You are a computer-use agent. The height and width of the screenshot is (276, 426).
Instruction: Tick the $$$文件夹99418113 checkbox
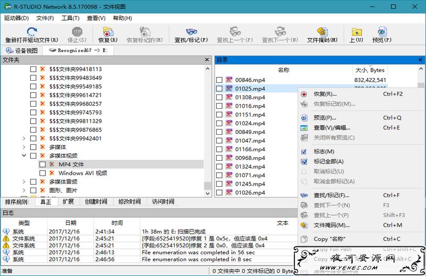tap(33, 69)
